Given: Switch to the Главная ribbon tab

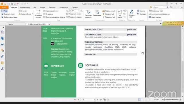Looking at the screenshot, I should click(x=14, y=7).
